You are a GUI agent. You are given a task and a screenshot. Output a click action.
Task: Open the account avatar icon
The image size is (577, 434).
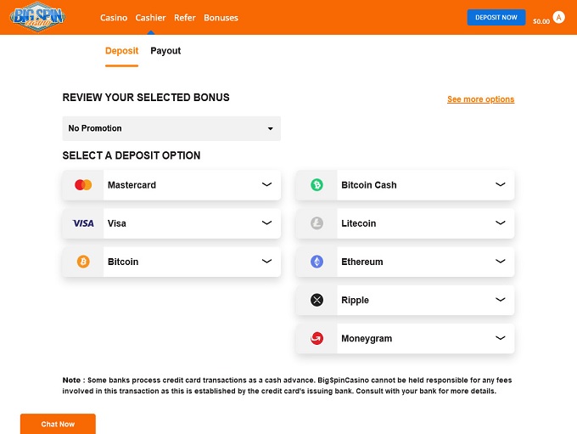[558, 17]
